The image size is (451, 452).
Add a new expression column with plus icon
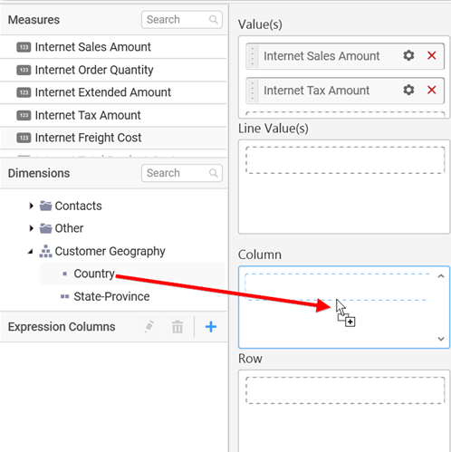pyautogui.click(x=211, y=327)
